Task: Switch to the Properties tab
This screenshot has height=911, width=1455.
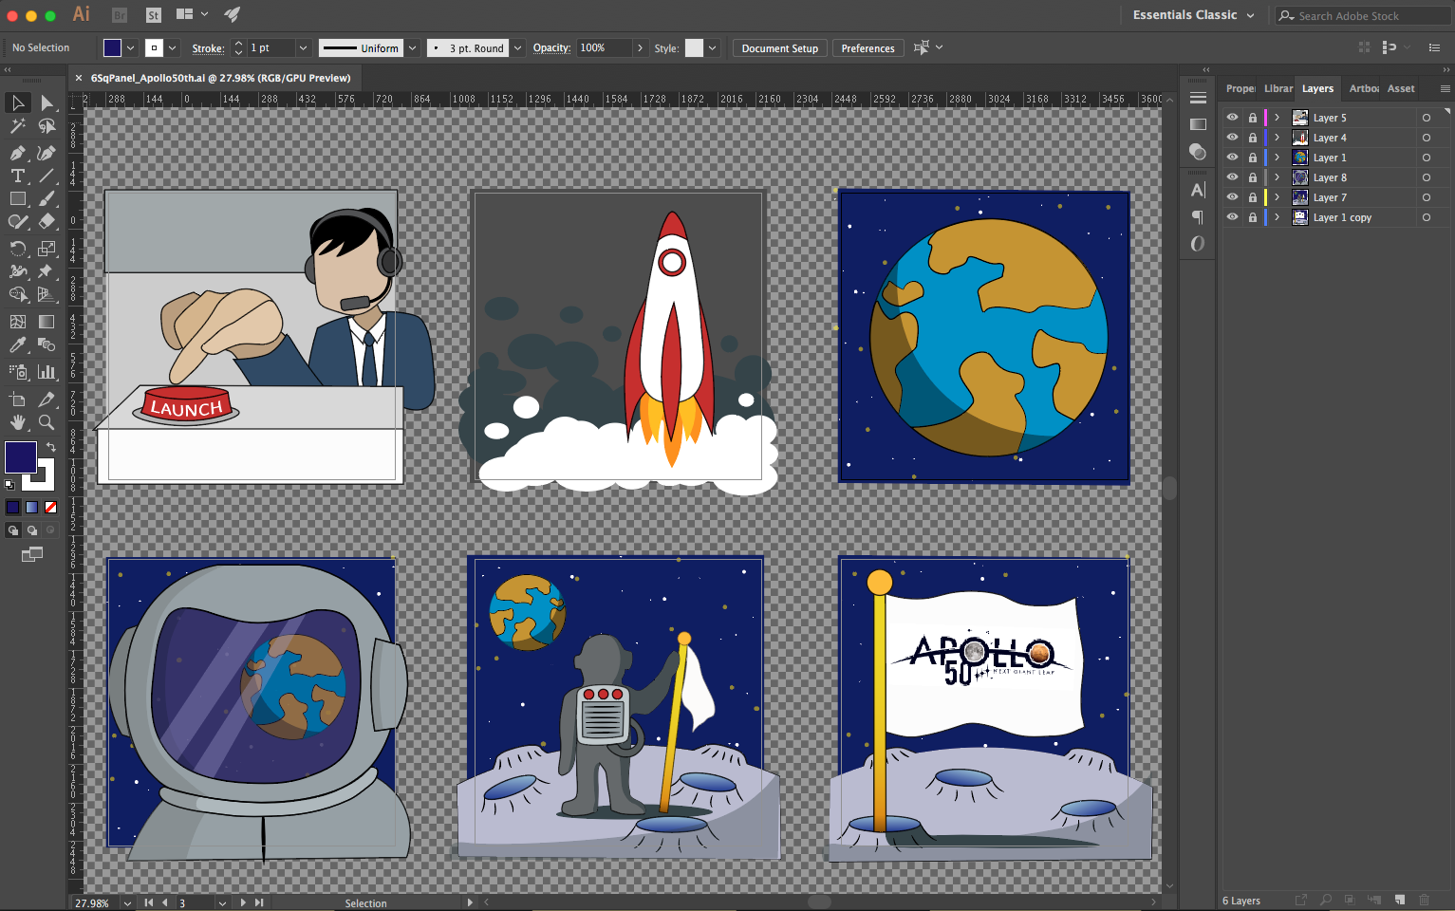Action: (1240, 88)
